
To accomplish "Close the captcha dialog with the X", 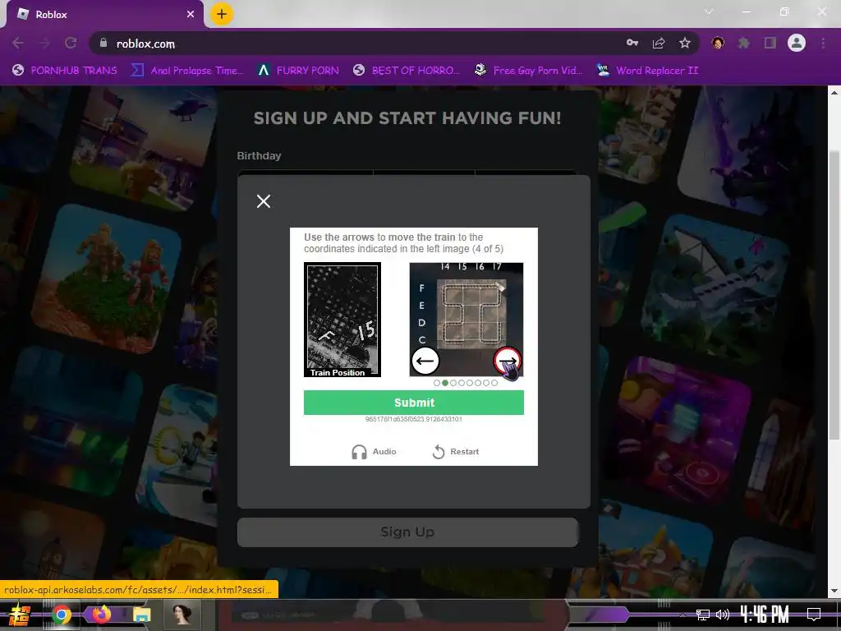I will tap(264, 201).
